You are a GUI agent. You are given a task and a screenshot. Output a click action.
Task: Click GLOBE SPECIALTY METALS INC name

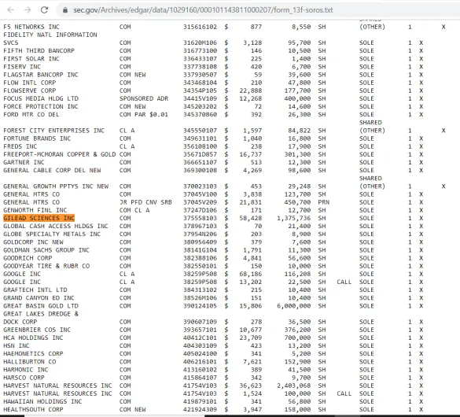(52, 234)
